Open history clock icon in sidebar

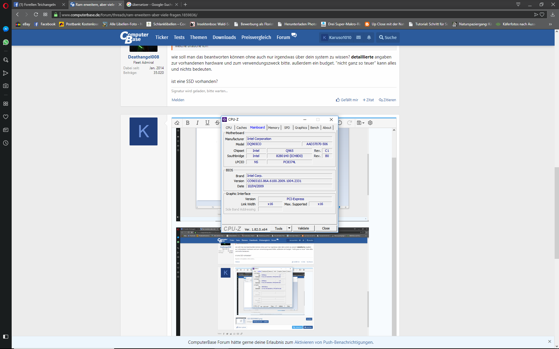coord(6,143)
